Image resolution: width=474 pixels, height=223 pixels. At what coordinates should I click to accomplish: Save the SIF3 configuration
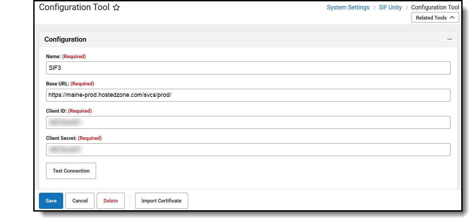51,200
